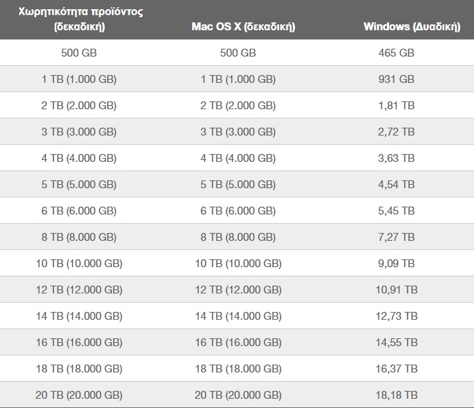
Task: Select the 7,27 TB Windows cell
Action: (396, 237)
